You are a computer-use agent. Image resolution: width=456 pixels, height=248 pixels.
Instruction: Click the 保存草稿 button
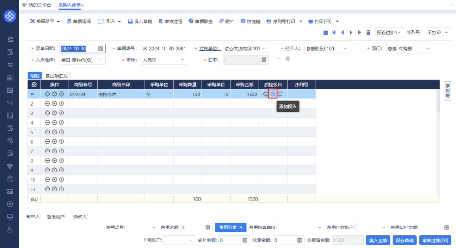pos(404,240)
